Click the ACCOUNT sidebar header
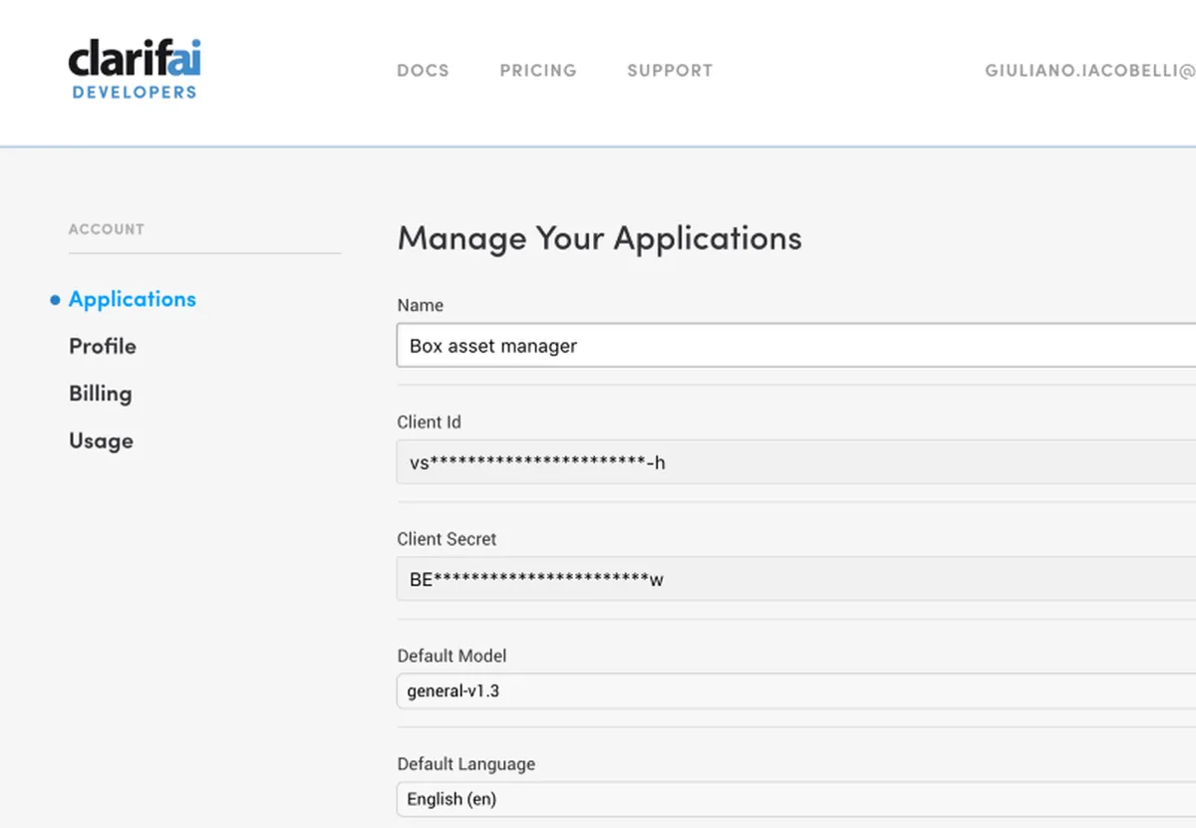The image size is (1196, 828). [107, 229]
